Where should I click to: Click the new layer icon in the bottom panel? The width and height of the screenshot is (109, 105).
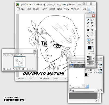(96, 100)
